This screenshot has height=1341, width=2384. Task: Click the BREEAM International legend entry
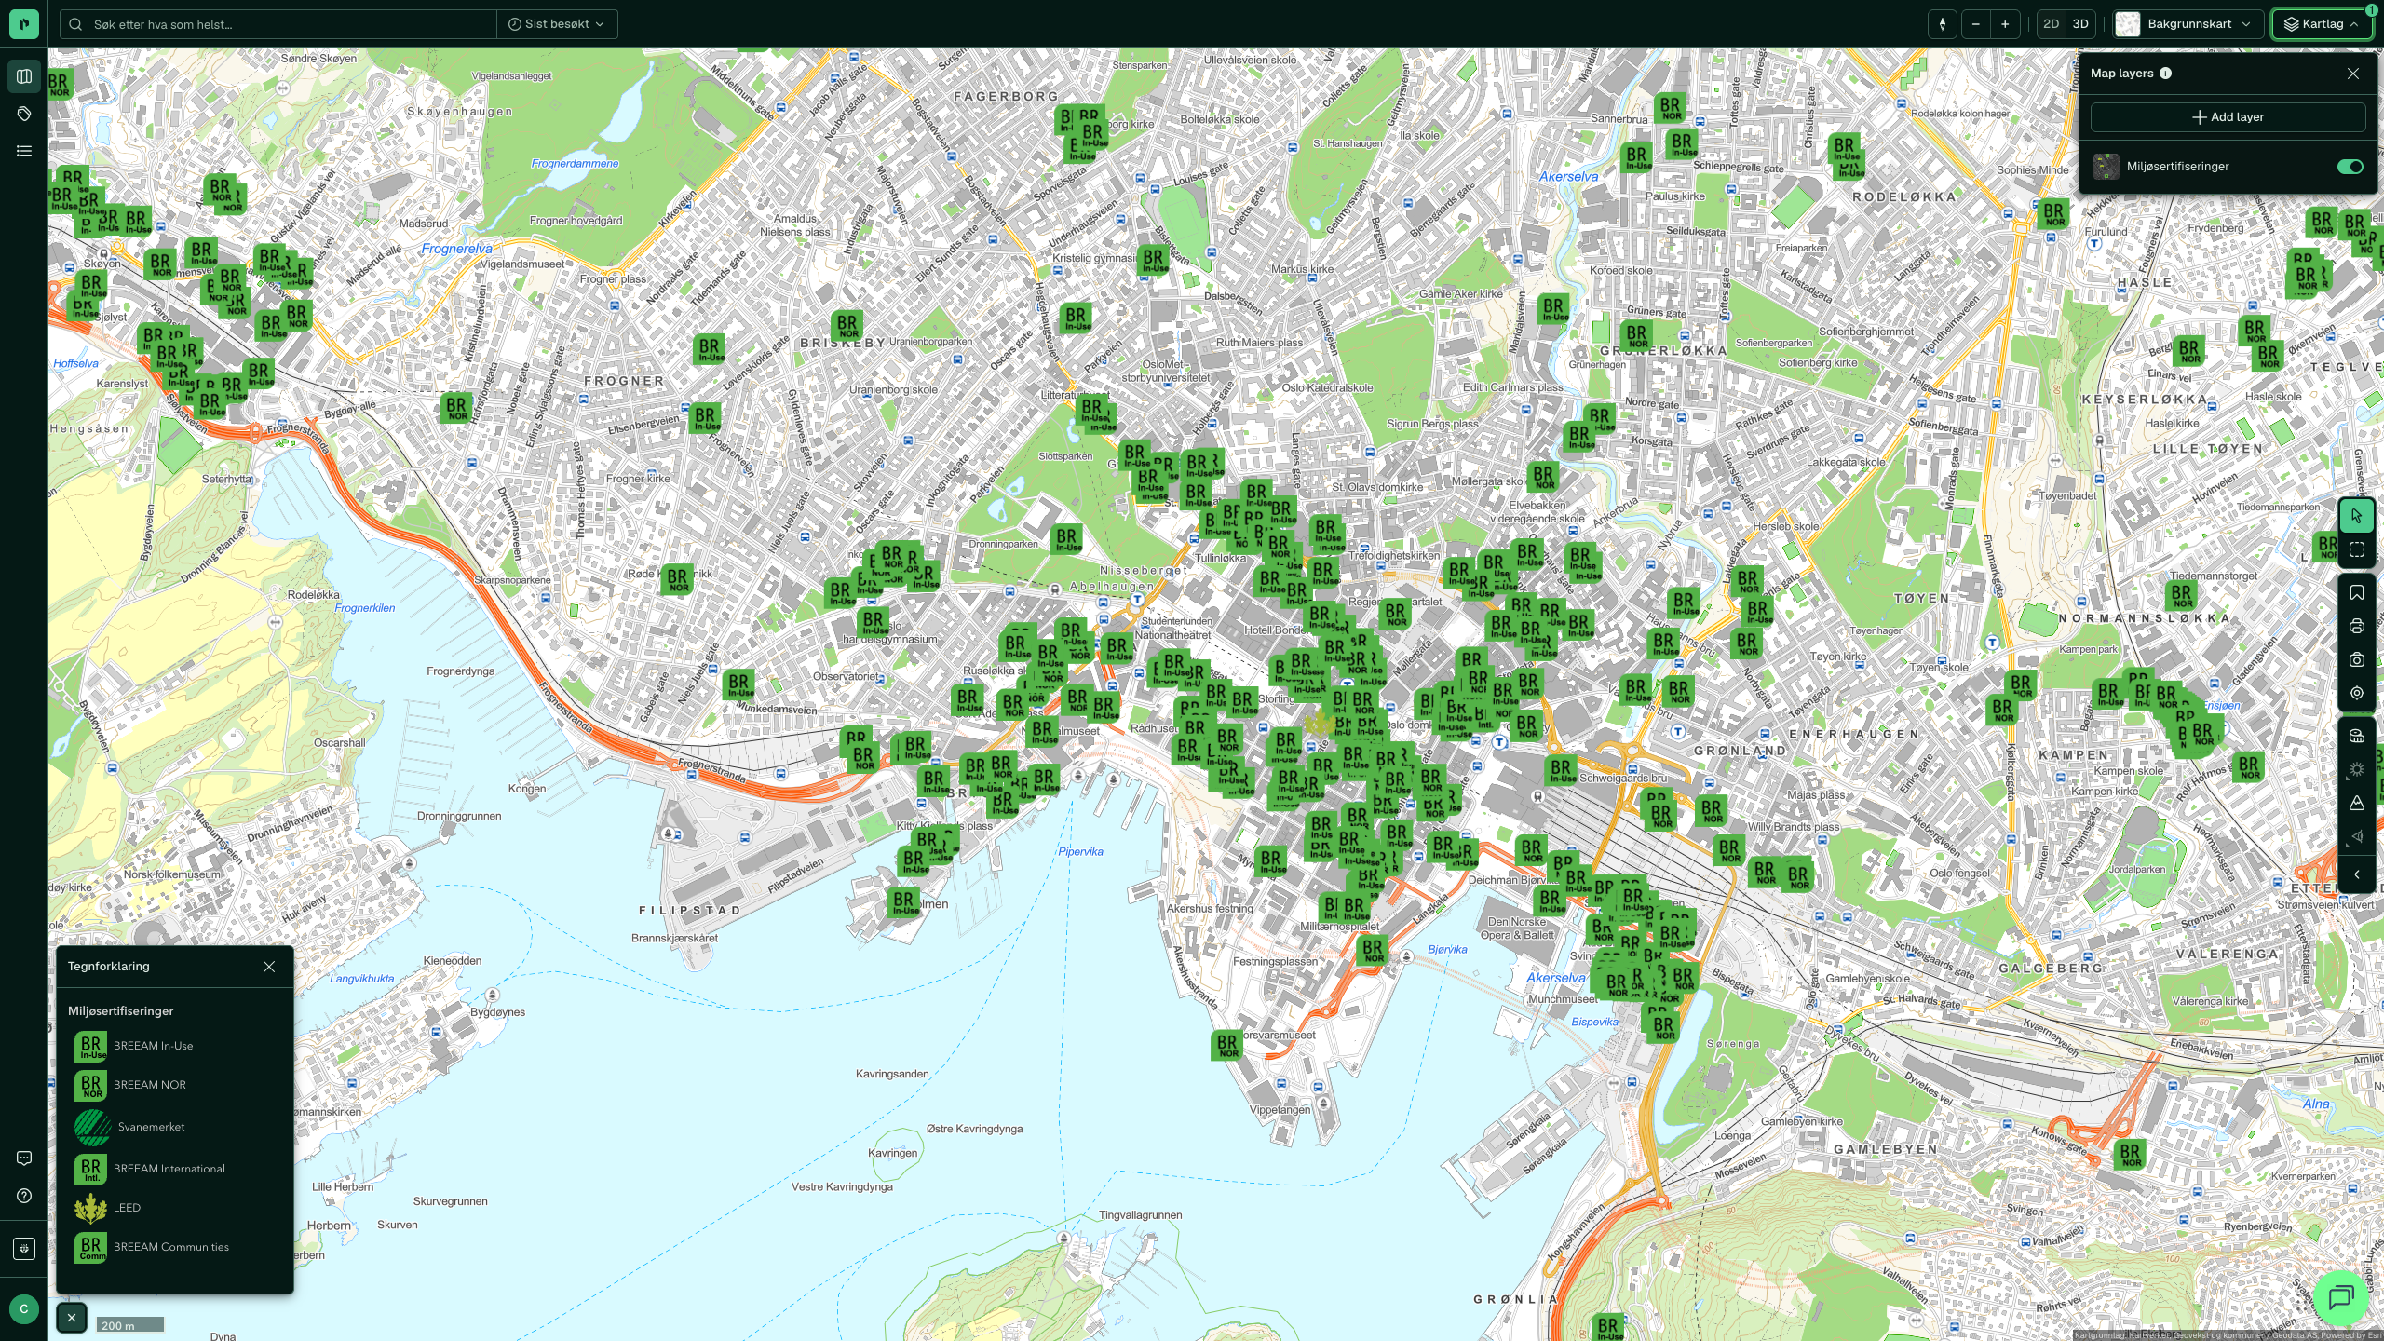pos(151,1170)
